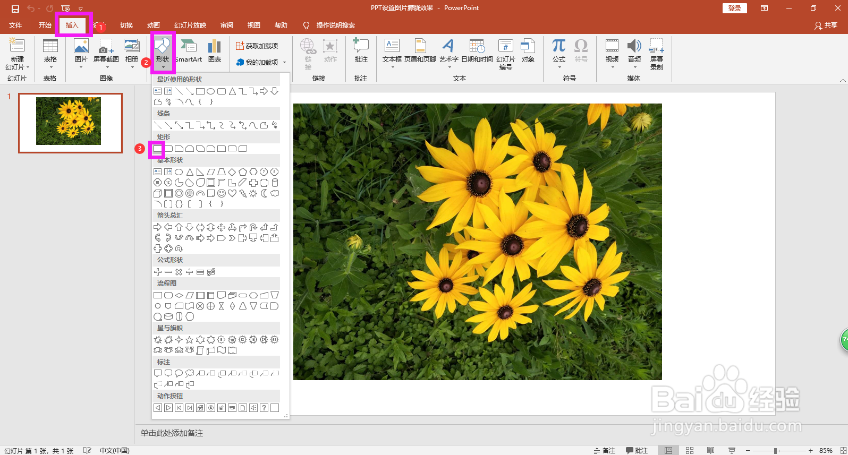Start 屏幕录制 screen recording

pos(657,54)
